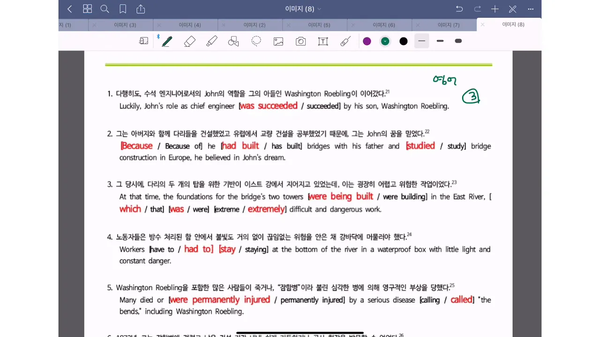Go back using the left chevron
The width and height of the screenshot is (600, 337).
(x=70, y=9)
